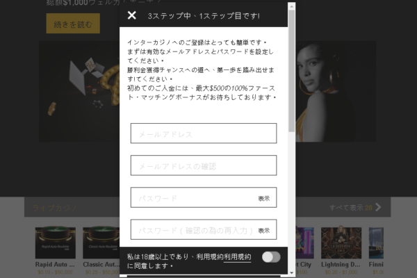
Task: Open the Rapid Auto roulette game thumbnail
Action: [56, 243]
